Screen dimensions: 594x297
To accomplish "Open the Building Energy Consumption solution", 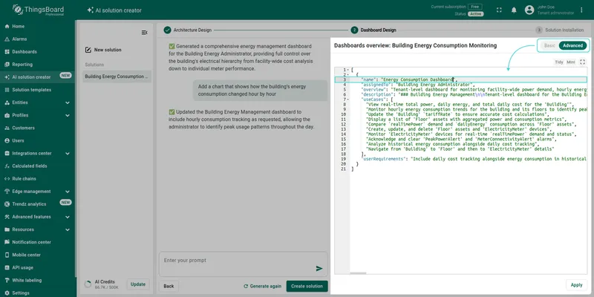I will [x=117, y=76].
